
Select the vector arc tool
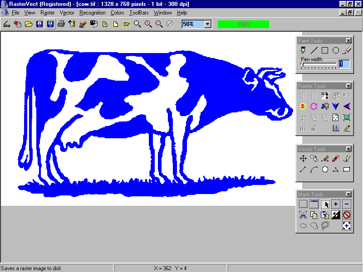click(314, 170)
